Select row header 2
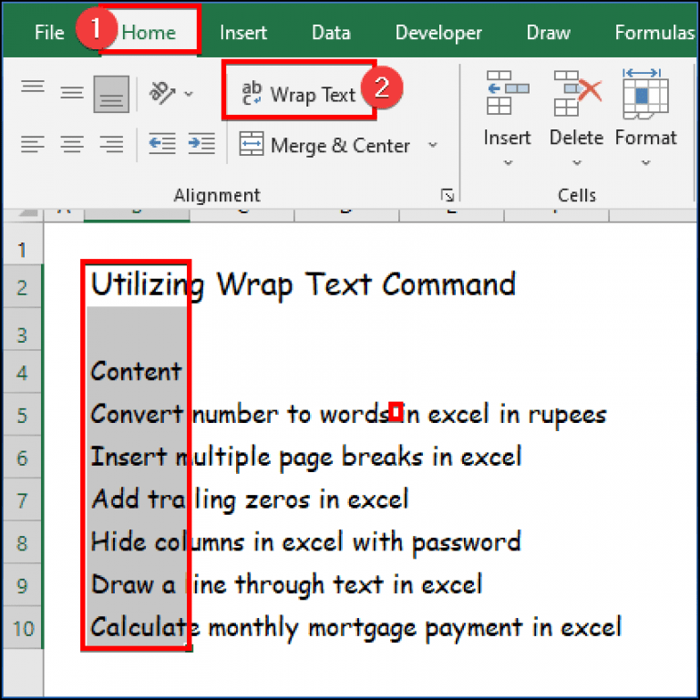The image size is (700, 700). point(22,286)
